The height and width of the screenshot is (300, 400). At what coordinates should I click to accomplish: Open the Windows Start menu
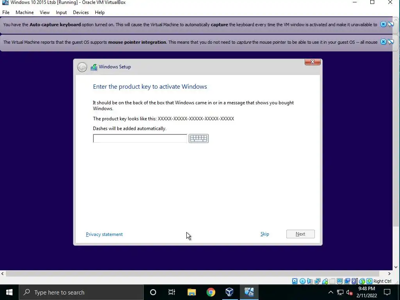click(9, 292)
